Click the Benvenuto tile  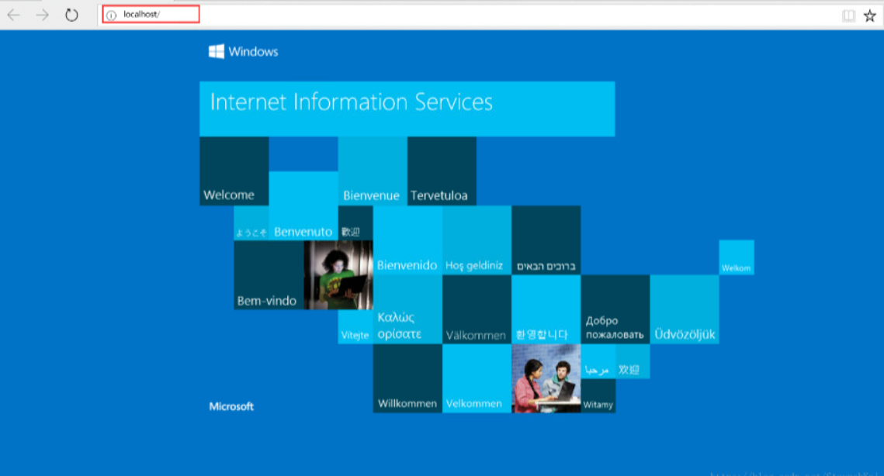coord(303,205)
